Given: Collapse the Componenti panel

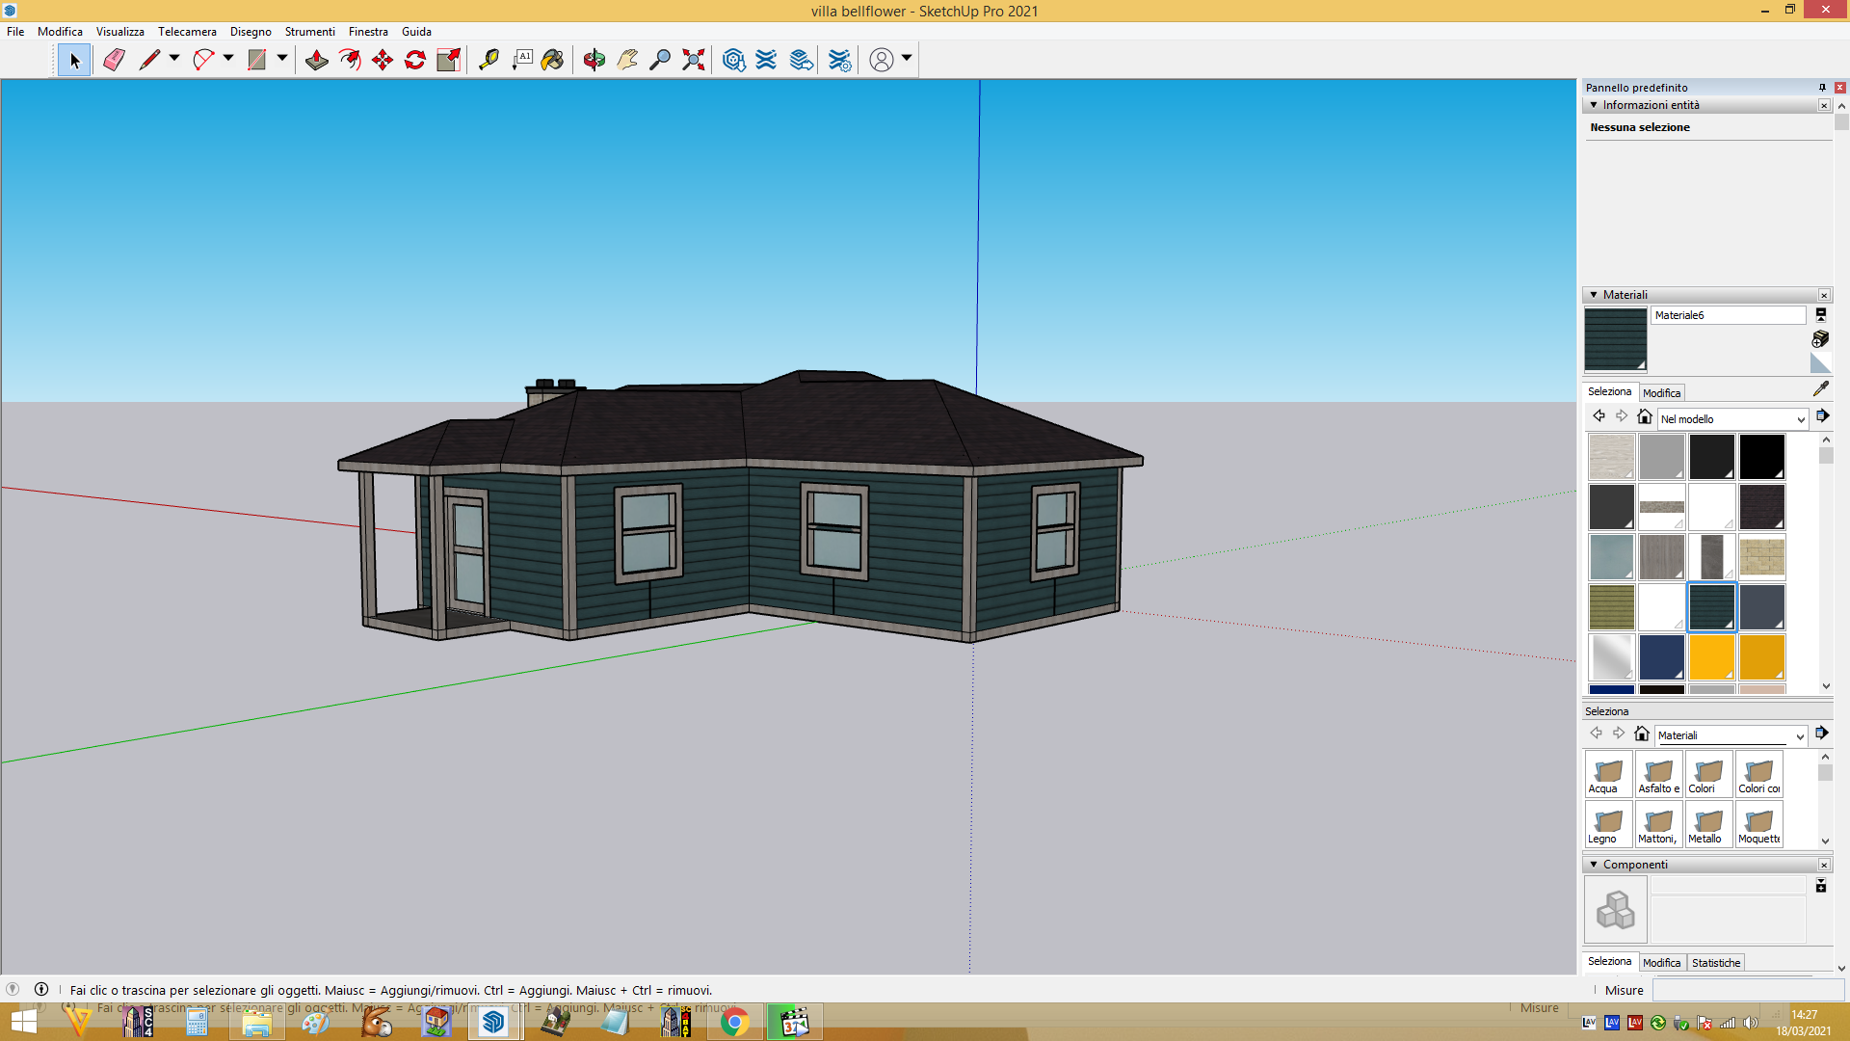Looking at the screenshot, I should tap(1594, 865).
